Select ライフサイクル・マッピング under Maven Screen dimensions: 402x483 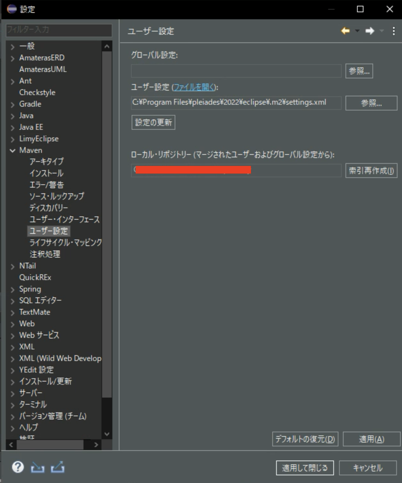[x=65, y=242]
